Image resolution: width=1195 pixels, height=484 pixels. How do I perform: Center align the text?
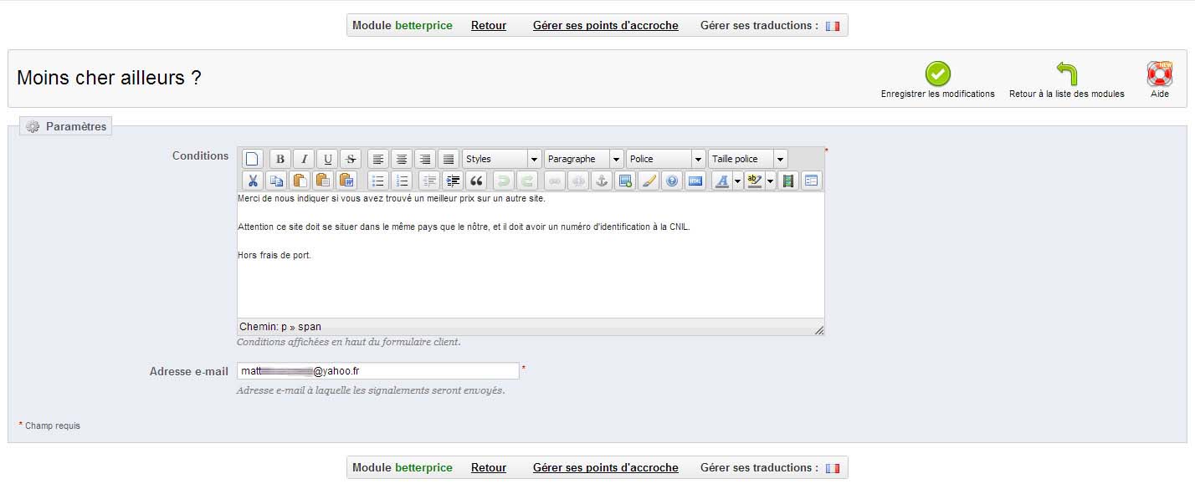click(402, 159)
